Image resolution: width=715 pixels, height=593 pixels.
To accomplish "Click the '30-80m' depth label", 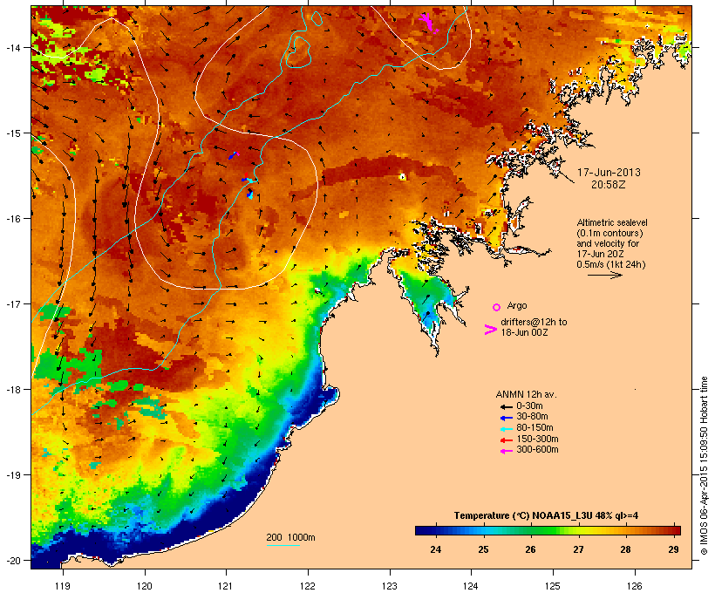I will tap(532, 417).
